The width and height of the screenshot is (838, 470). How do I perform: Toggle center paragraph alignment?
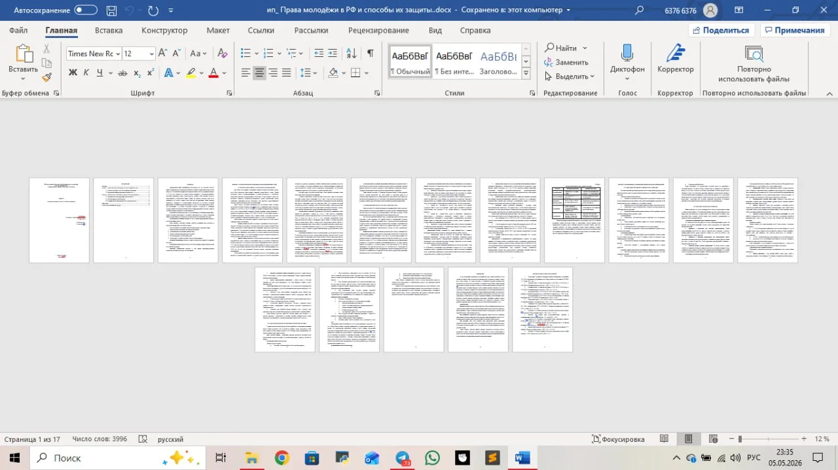point(260,73)
